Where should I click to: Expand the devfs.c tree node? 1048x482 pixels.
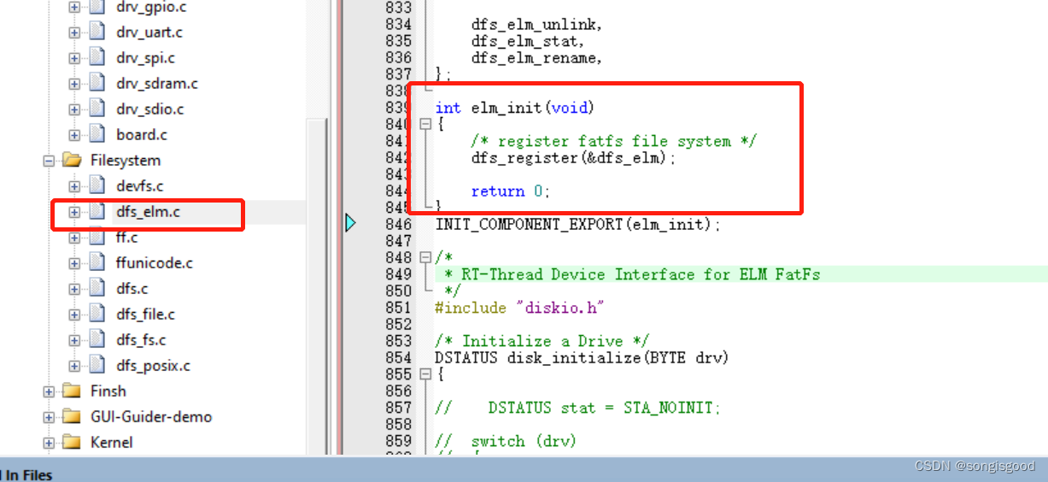pos(74,186)
